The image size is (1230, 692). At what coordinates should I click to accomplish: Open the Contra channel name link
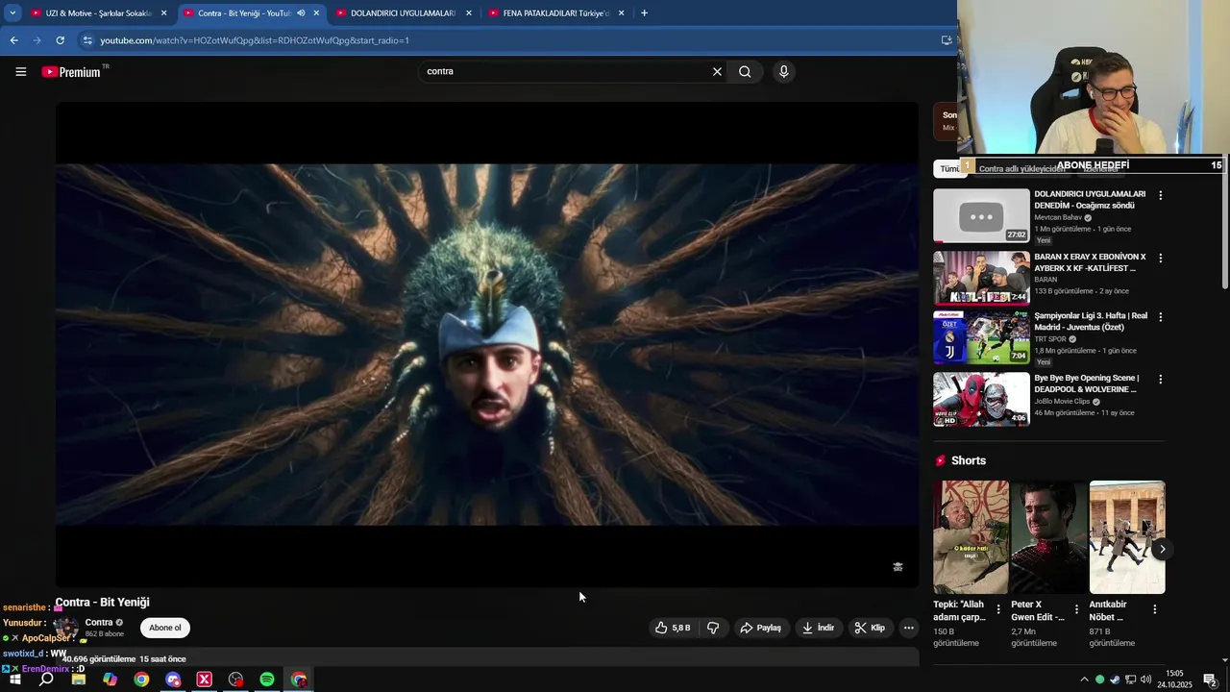coord(99,623)
